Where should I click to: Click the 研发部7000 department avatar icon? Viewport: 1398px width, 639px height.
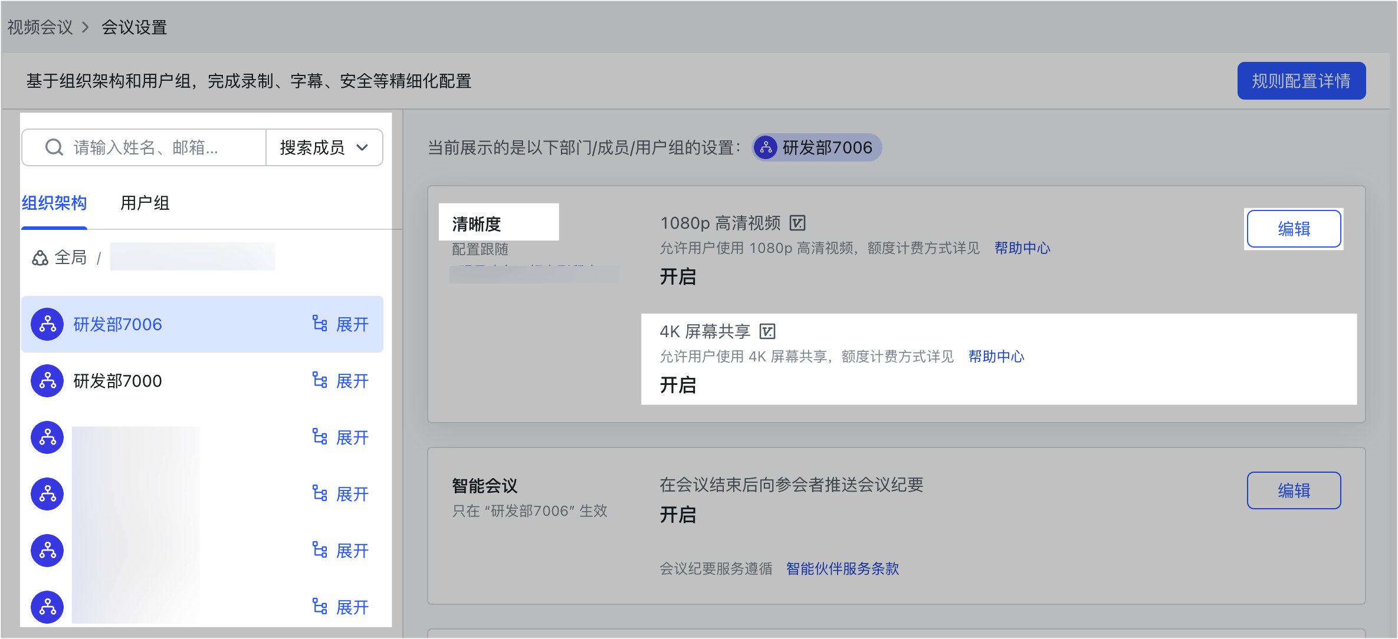(x=47, y=381)
